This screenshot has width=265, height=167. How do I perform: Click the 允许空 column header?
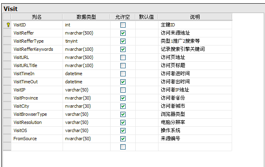coord(123,17)
